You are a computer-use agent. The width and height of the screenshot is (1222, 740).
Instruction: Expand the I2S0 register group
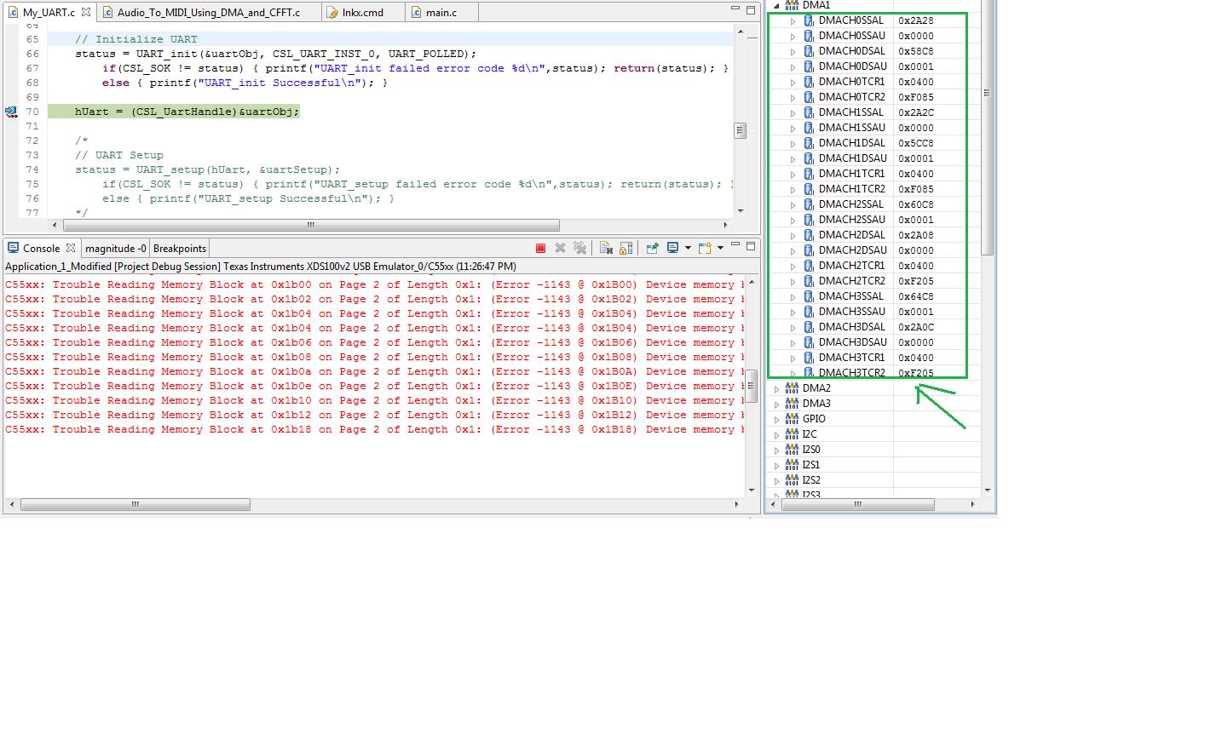pyautogui.click(x=776, y=450)
